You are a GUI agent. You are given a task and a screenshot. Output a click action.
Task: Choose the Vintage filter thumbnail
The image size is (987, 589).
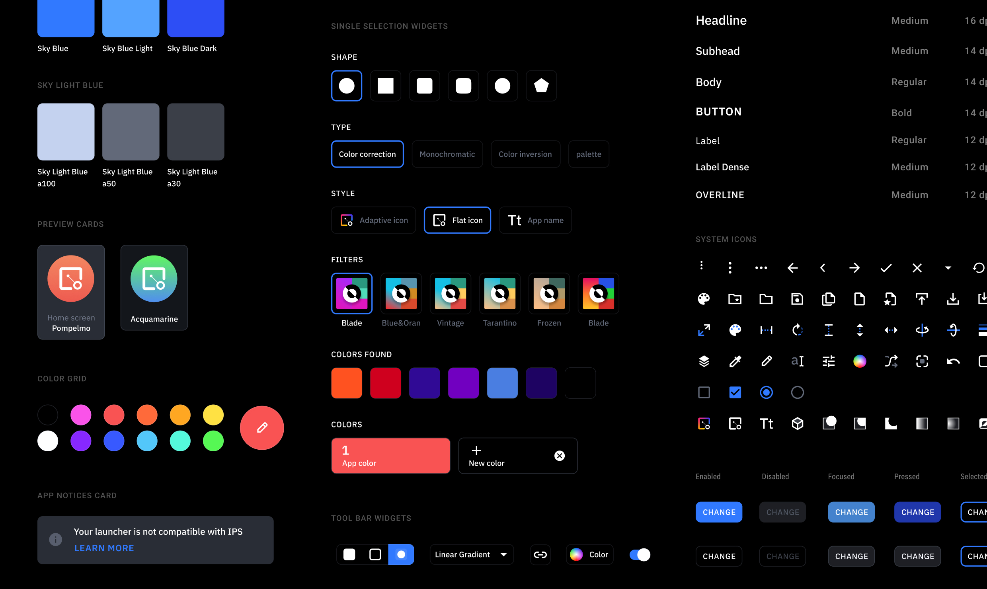pyautogui.click(x=450, y=294)
